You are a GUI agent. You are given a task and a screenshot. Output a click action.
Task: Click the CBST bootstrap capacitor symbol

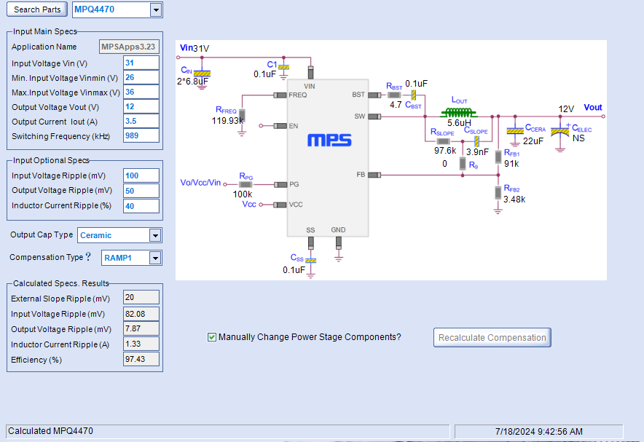coord(414,95)
